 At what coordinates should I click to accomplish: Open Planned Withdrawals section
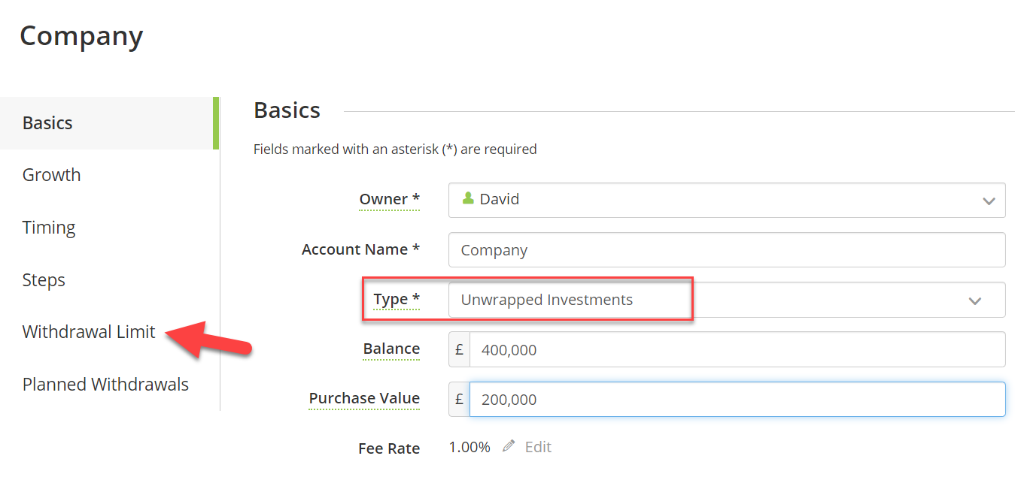tap(105, 385)
